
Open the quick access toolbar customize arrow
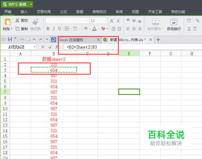47,40
